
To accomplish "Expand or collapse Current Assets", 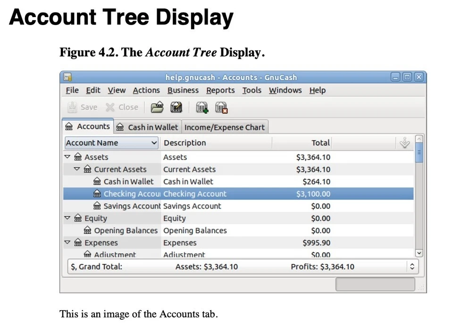I will tap(77, 169).
